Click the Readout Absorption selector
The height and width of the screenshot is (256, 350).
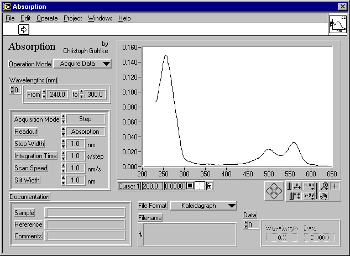85,132
